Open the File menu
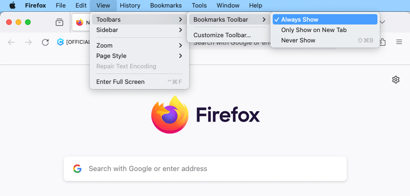 pos(61,6)
